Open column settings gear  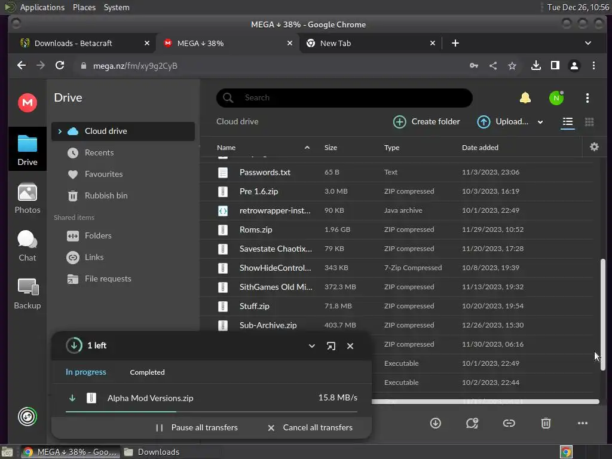(x=594, y=147)
